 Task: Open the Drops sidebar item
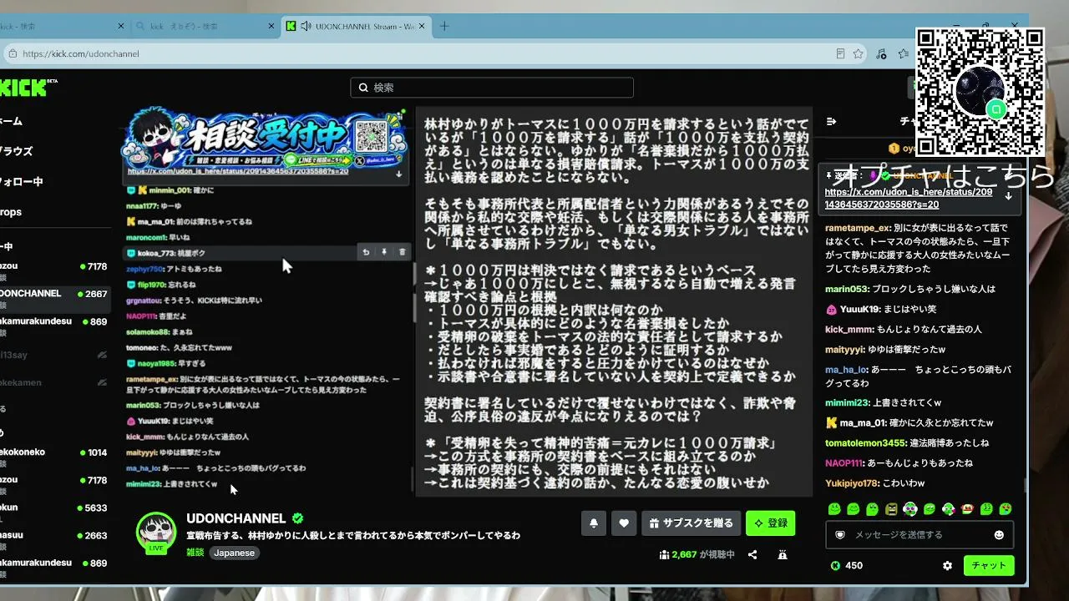click(11, 211)
